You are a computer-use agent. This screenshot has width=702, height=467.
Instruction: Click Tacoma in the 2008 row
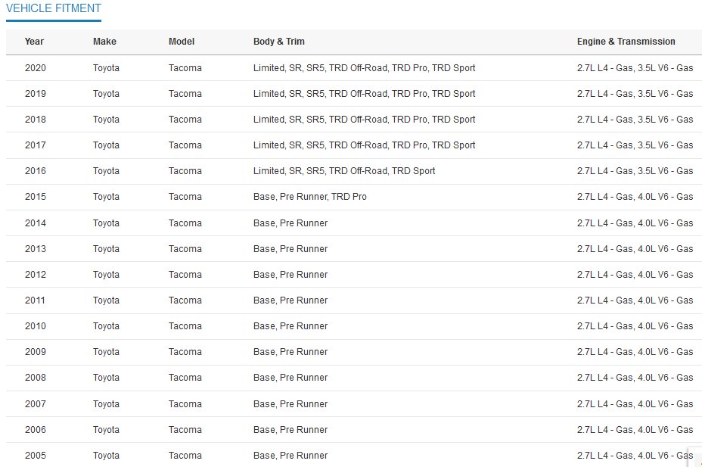point(185,378)
